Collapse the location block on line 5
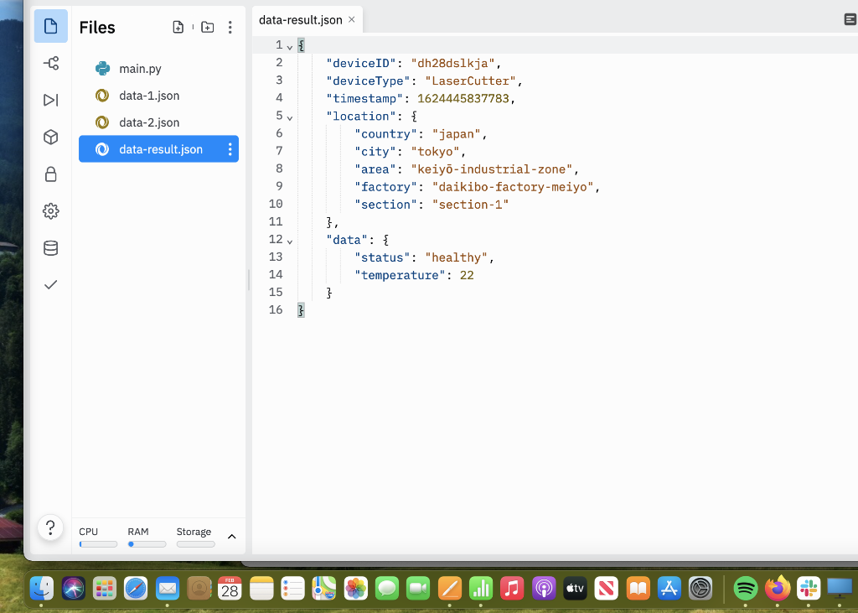 click(289, 117)
